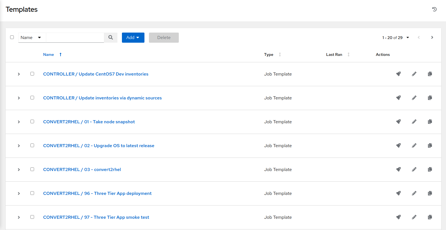Expand Update inventories via dynamic sources details

19,98
